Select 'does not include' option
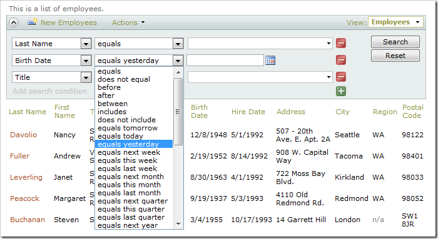 [x=134, y=120]
